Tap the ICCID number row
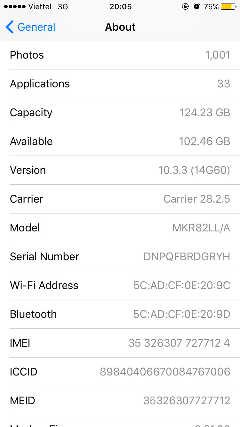Image resolution: width=240 pixels, height=427 pixels. (120, 372)
